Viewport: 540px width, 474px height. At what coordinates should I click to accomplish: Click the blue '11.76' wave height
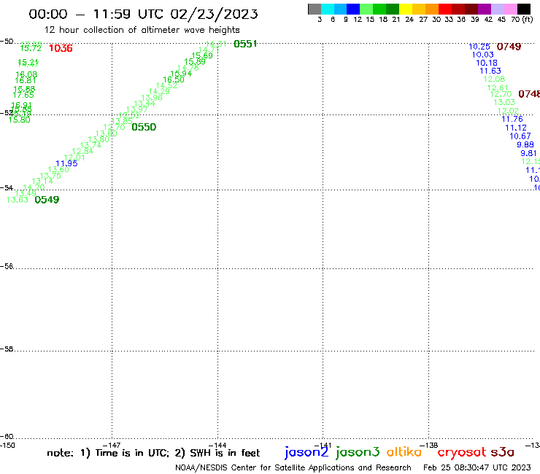tap(512, 119)
